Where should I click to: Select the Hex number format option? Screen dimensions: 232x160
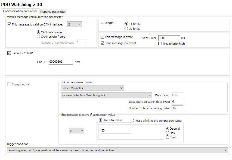point(168,133)
